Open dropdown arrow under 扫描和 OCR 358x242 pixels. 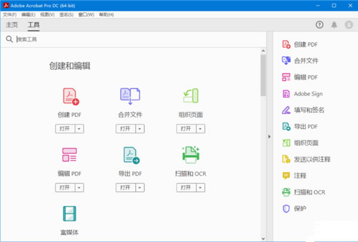200,187
